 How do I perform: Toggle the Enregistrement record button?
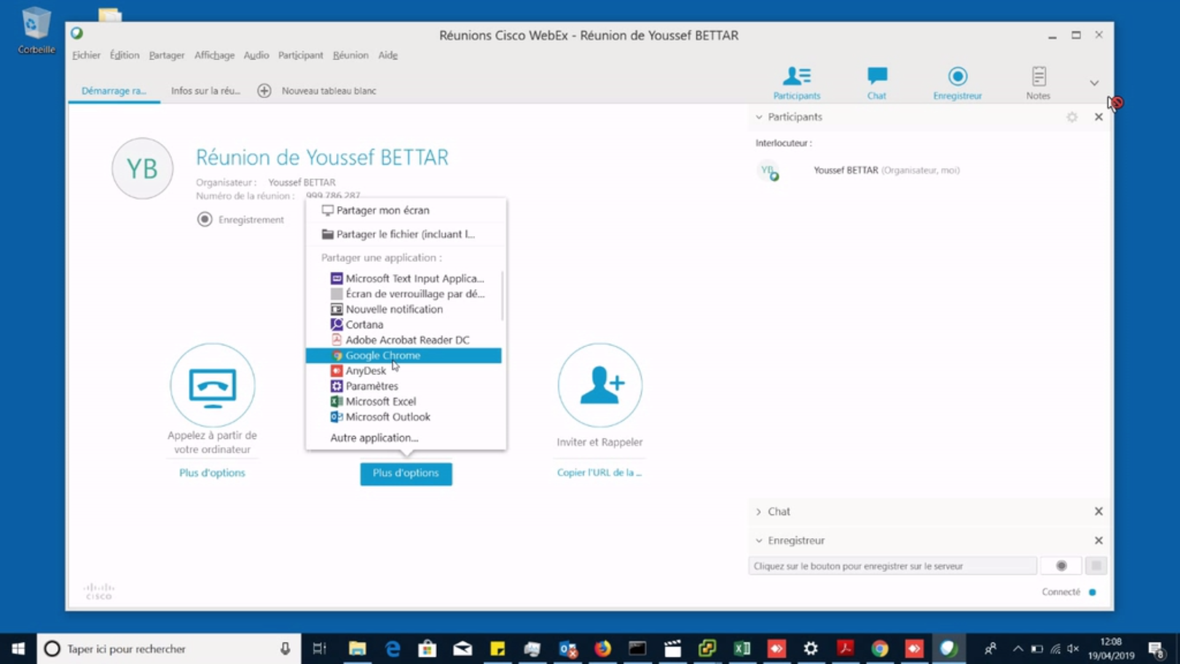(x=205, y=219)
